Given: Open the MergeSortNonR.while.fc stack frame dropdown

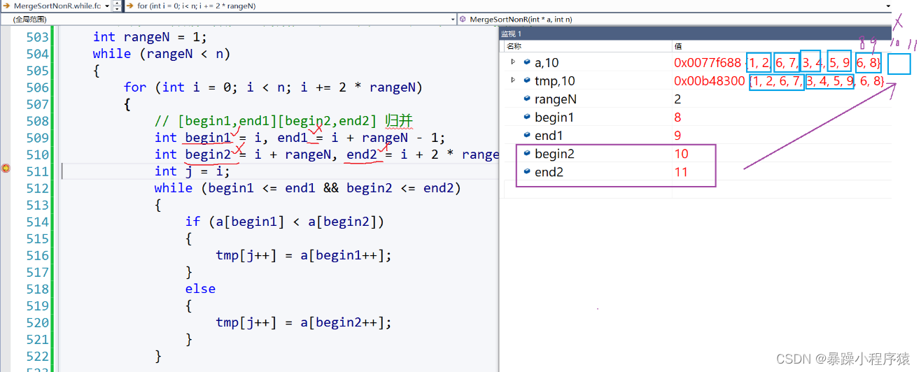Looking at the screenshot, I should (x=107, y=6).
